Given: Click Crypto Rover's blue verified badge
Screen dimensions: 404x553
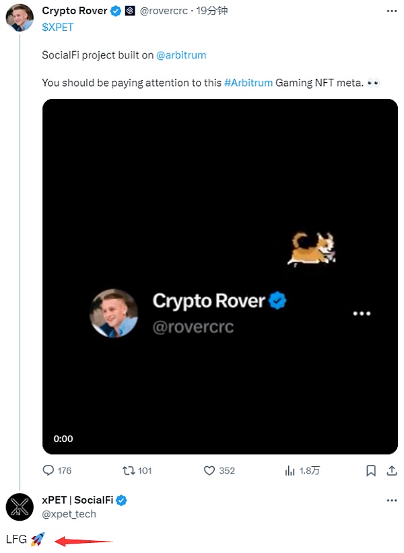Looking at the screenshot, I should [116, 10].
